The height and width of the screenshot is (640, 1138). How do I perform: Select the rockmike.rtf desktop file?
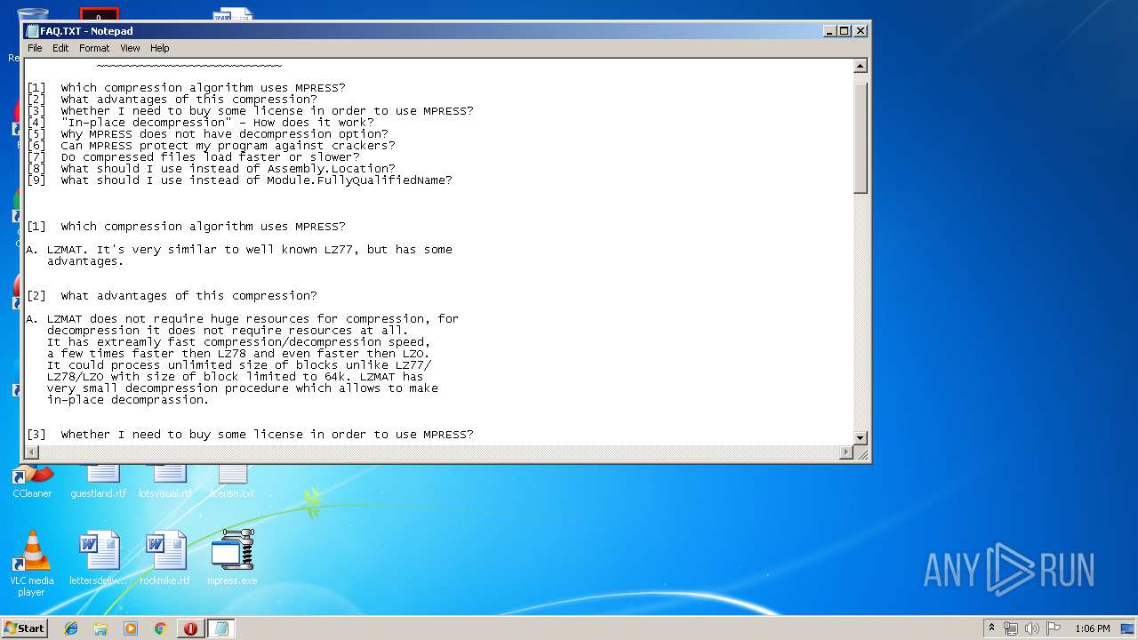pos(165,558)
